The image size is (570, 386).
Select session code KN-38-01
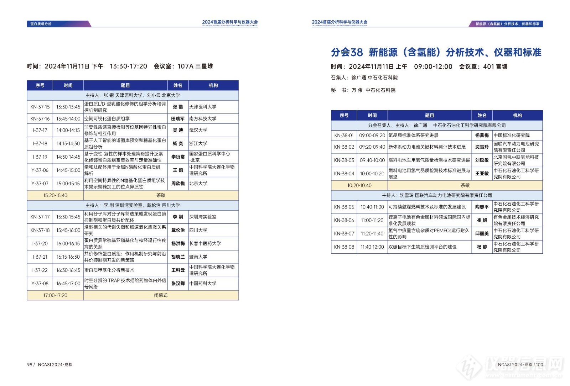[344, 136]
